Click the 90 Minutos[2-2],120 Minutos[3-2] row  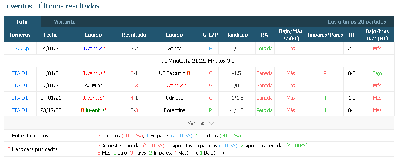point(199,61)
